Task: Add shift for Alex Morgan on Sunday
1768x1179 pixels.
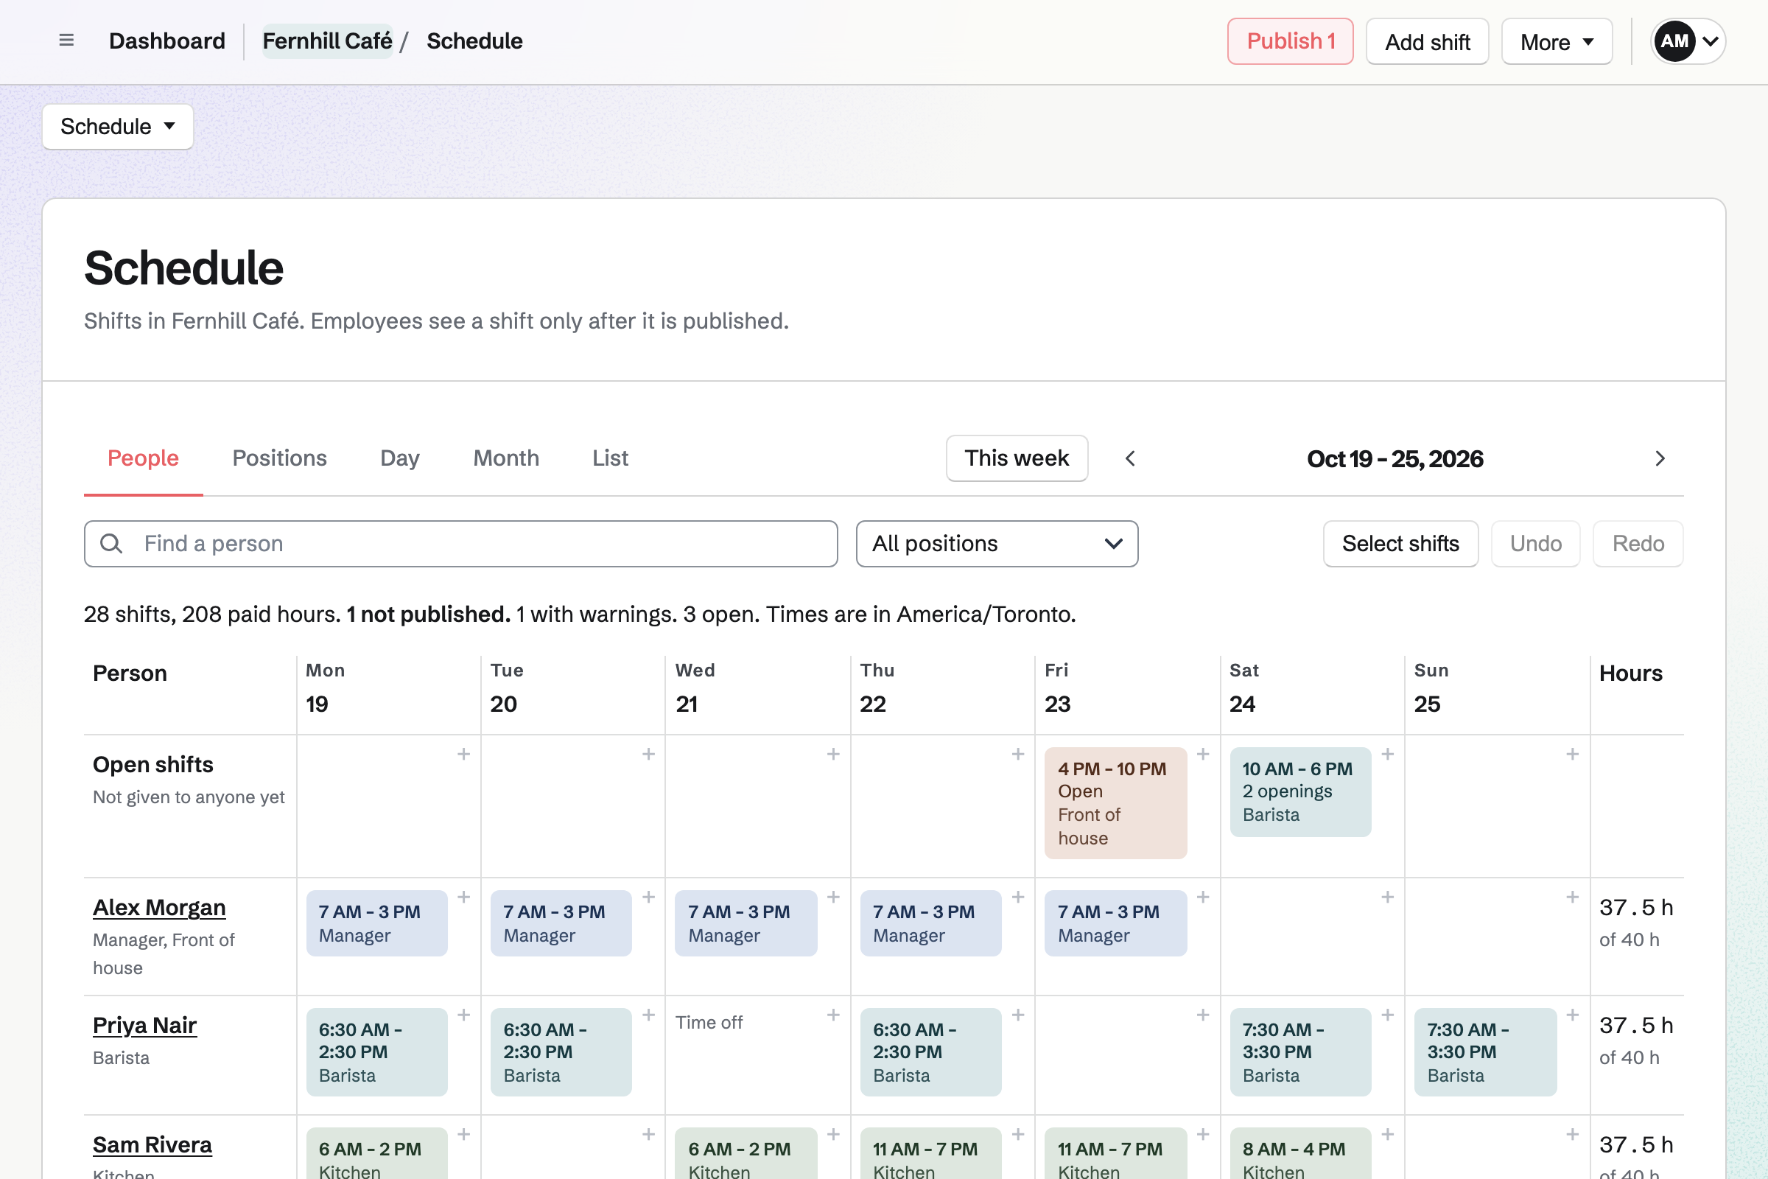Action: point(1572,897)
